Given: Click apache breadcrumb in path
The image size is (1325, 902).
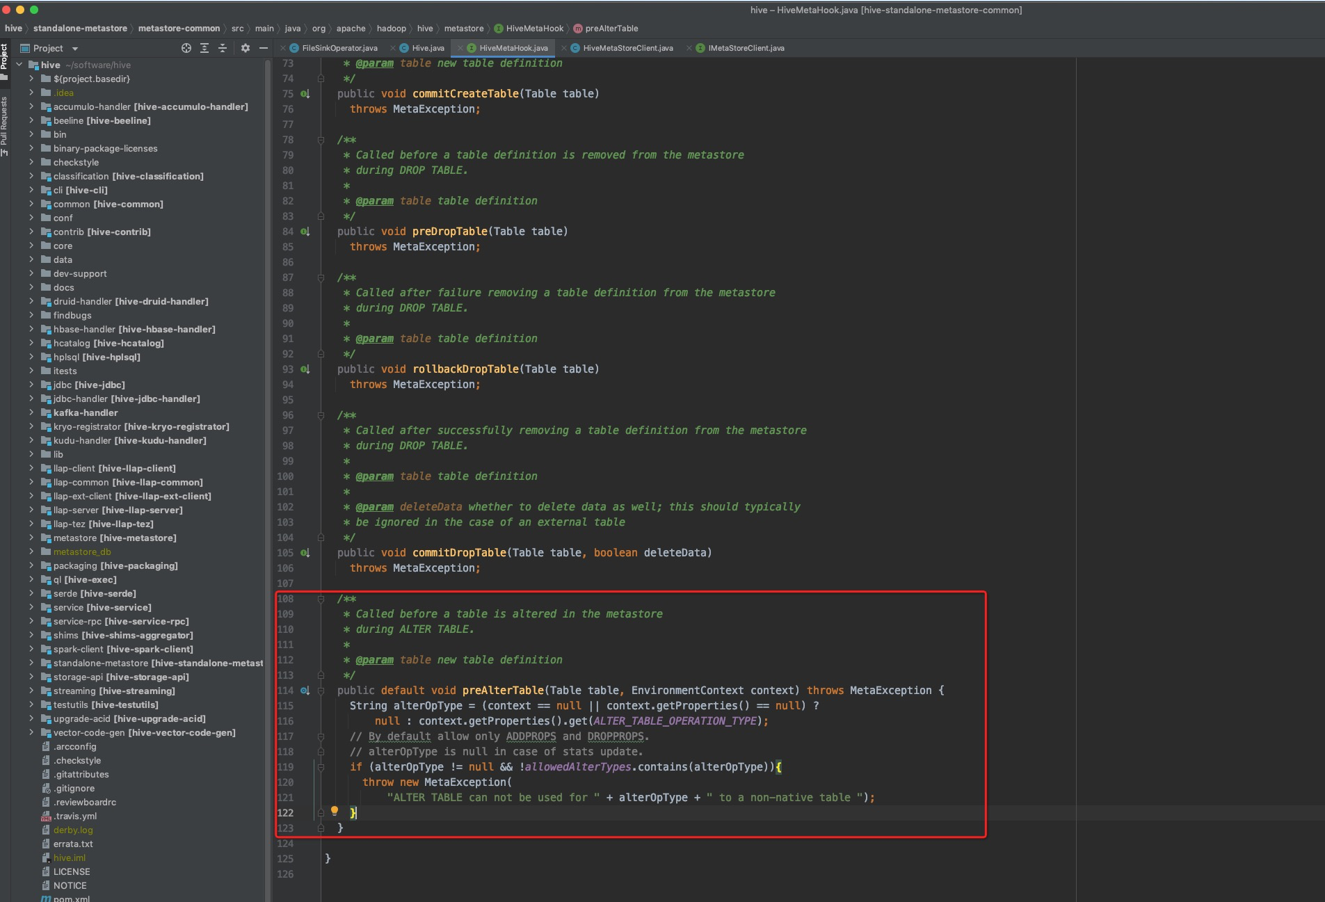Looking at the screenshot, I should tap(351, 29).
